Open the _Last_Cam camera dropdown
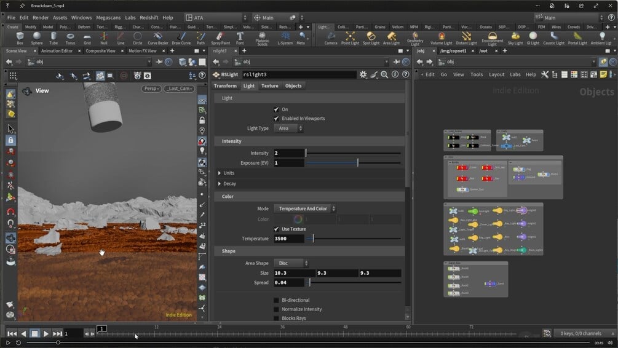Viewport: 618px width, 348px height. tap(180, 89)
